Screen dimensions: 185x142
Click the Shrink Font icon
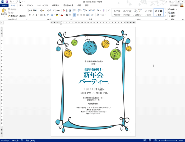click(x=53, y=11)
